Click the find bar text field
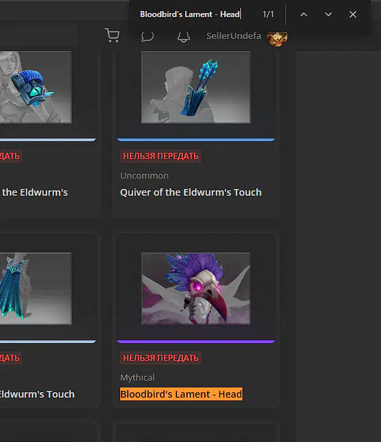The width and height of the screenshot is (381, 442). [195, 14]
